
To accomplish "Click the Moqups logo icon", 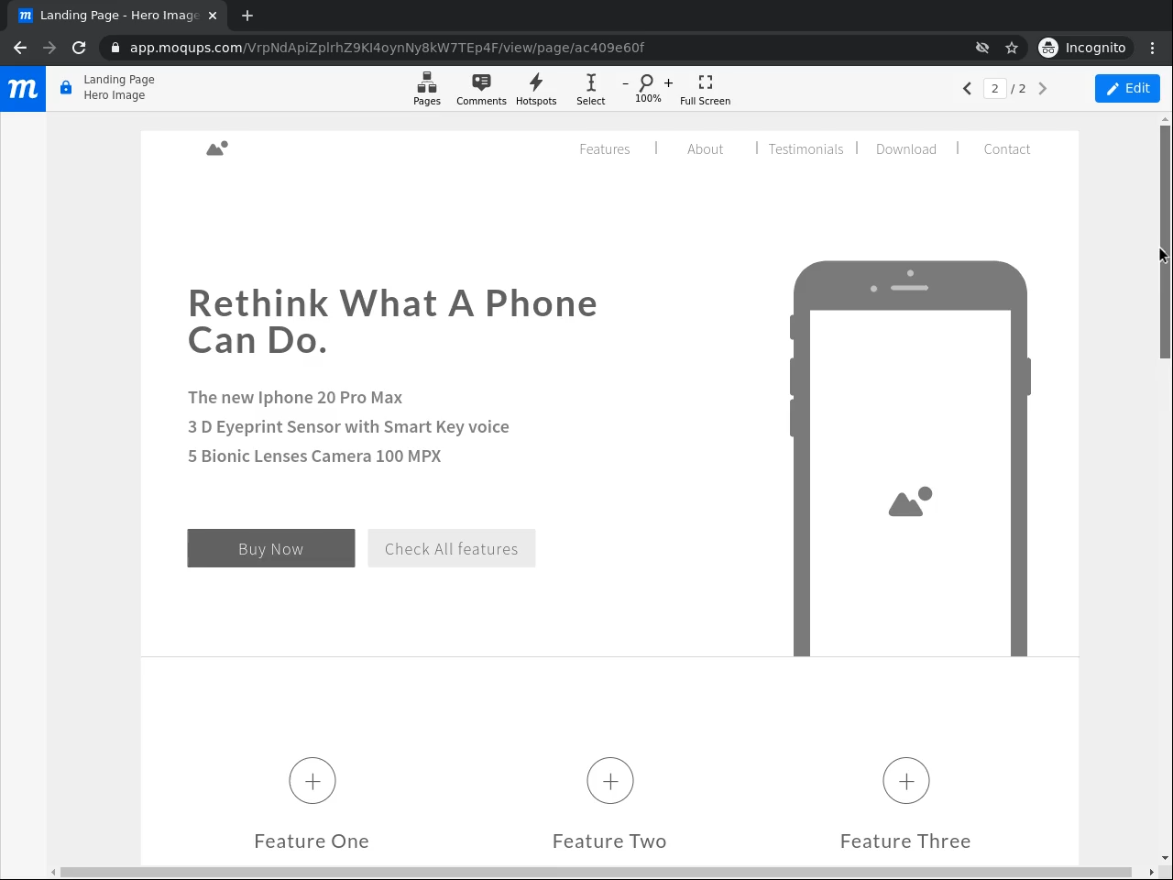I will coord(23,89).
